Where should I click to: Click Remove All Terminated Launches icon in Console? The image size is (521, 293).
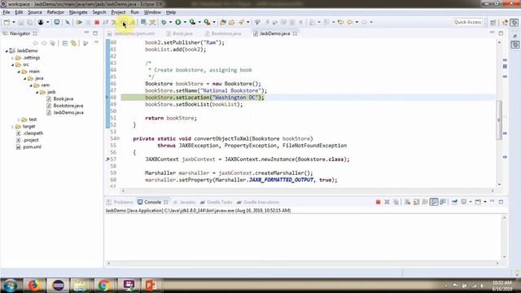click(x=396, y=202)
